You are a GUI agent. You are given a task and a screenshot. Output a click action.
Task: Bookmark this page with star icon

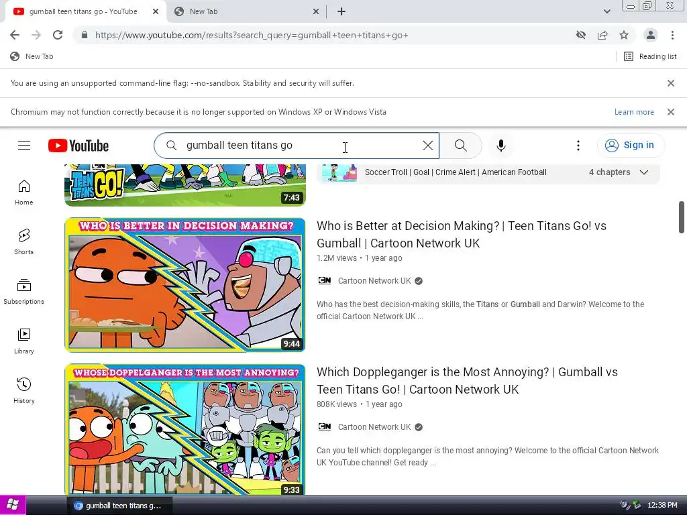coord(624,35)
